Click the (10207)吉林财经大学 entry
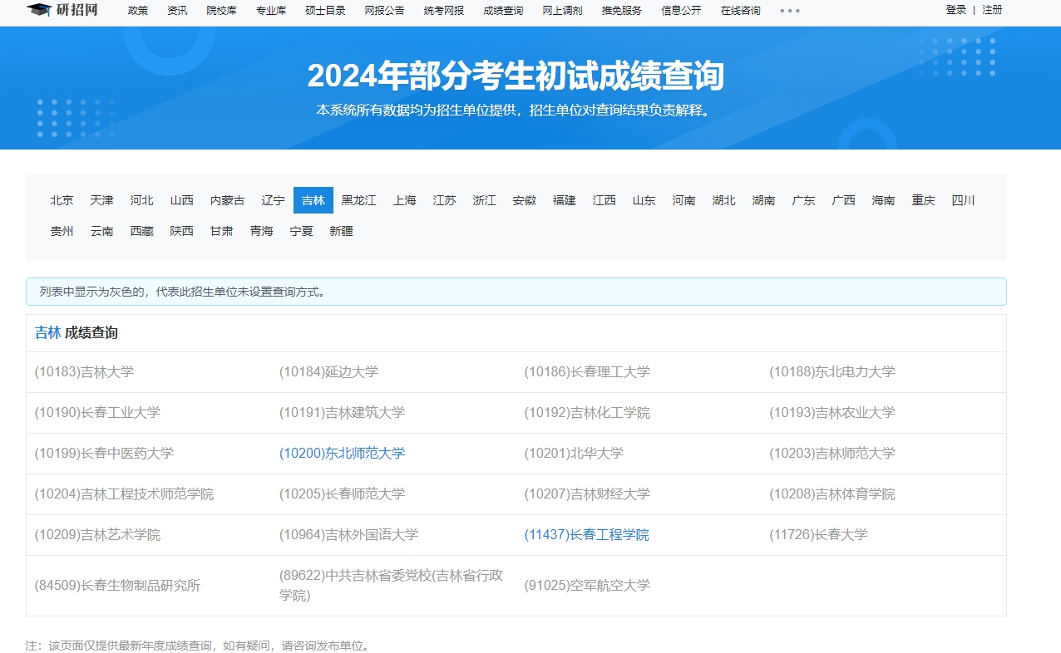Screen dimensions: 1061x653 pyautogui.click(x=587, y=494)
